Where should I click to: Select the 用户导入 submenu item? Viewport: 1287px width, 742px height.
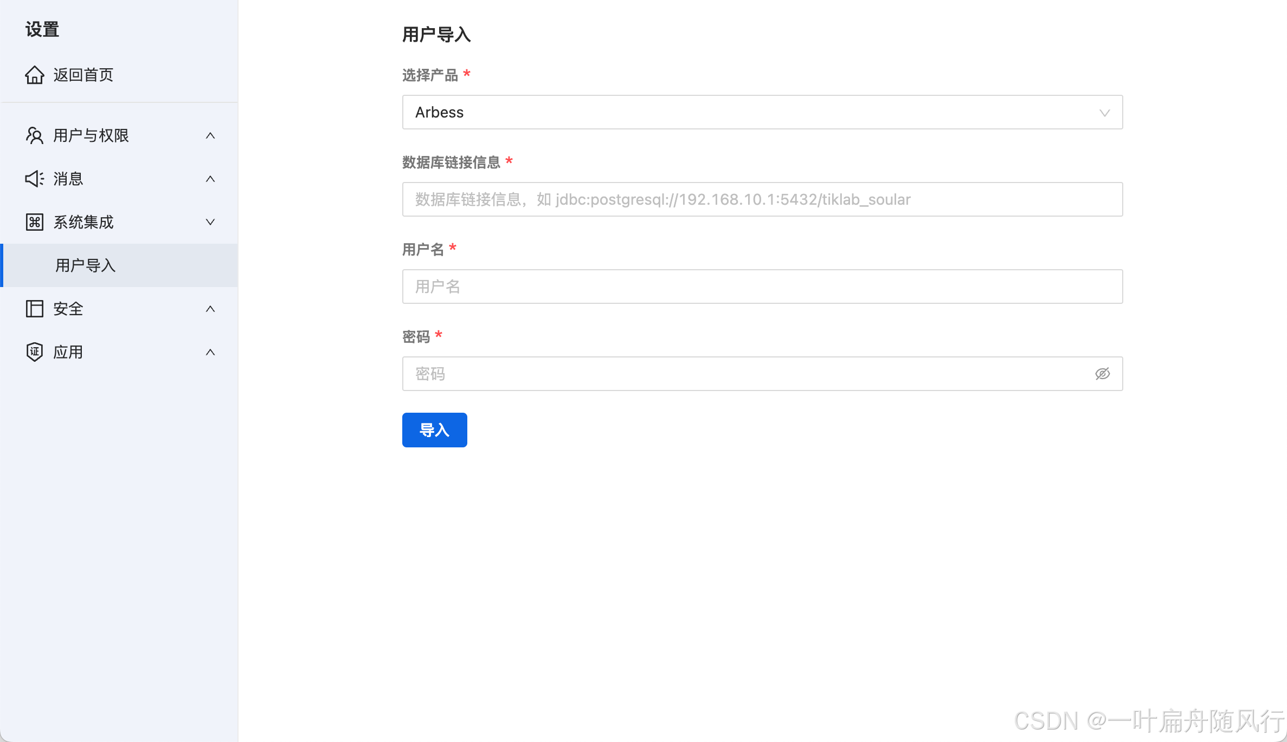click(86, 265)
